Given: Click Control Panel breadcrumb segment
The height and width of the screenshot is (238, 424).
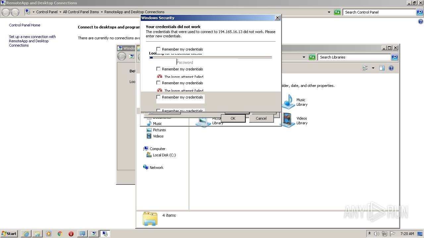Looking at the screenshot, I should (47, 12).
